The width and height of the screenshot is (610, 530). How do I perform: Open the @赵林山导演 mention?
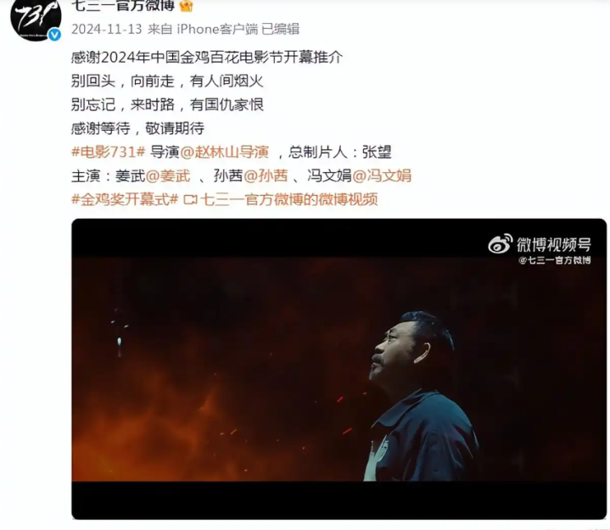pyautogui.click(x=225, y=152)
